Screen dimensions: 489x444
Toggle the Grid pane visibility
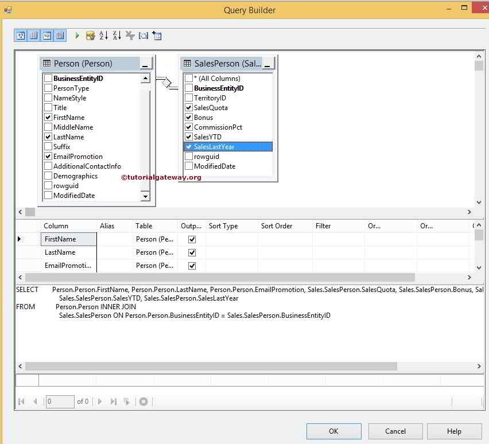tap(34, 35)
